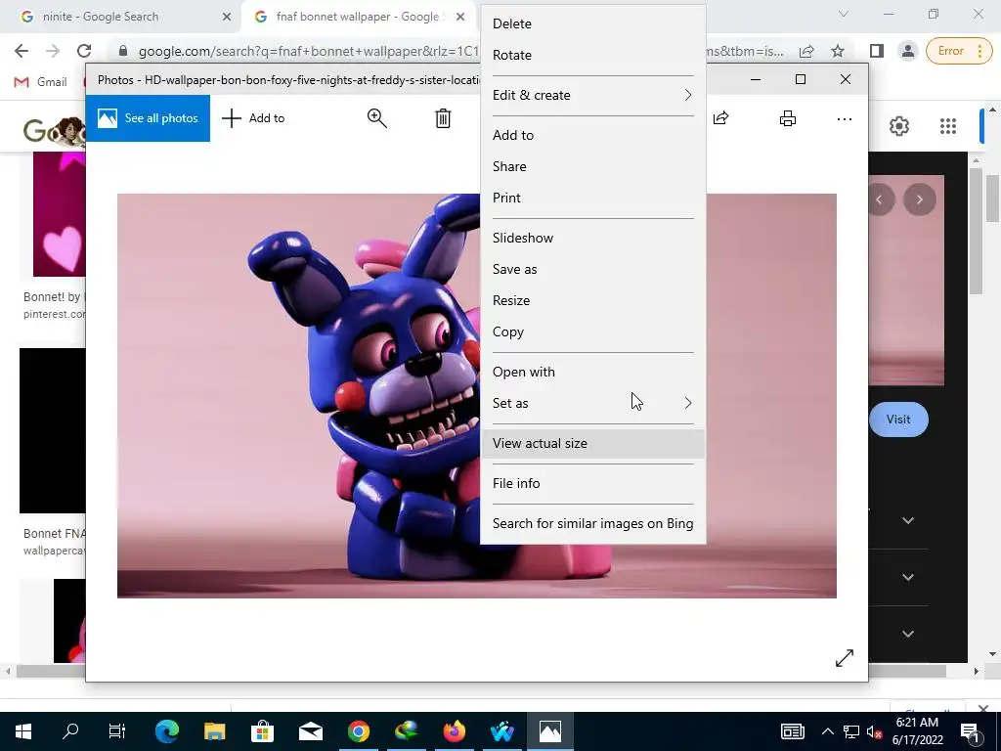Click the previous image arrow in Google preview
Screen dimensions: 1001x751
(879, 199)
